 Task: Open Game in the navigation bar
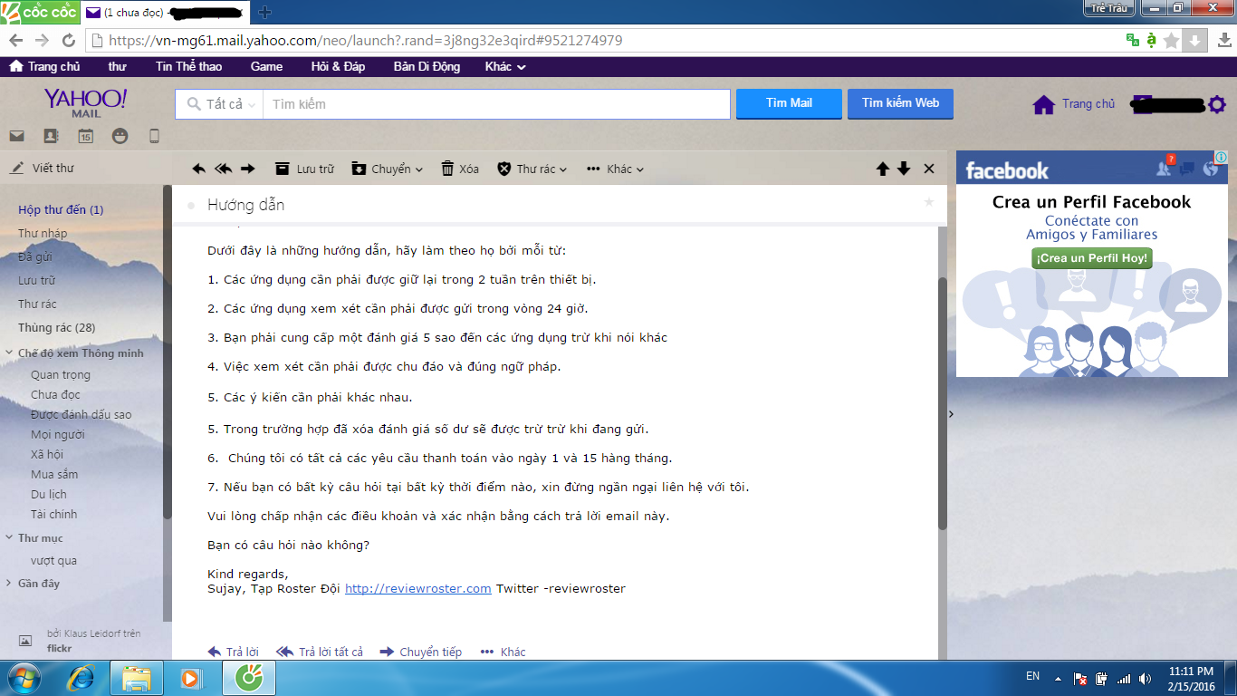pyautogui.click(x=266, y=66)
